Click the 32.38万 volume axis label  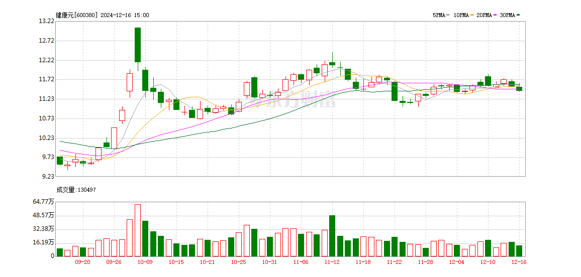(x=43, y=229)
